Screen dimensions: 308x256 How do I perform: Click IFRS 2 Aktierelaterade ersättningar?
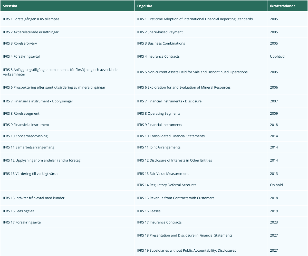[x=31, y=32]
